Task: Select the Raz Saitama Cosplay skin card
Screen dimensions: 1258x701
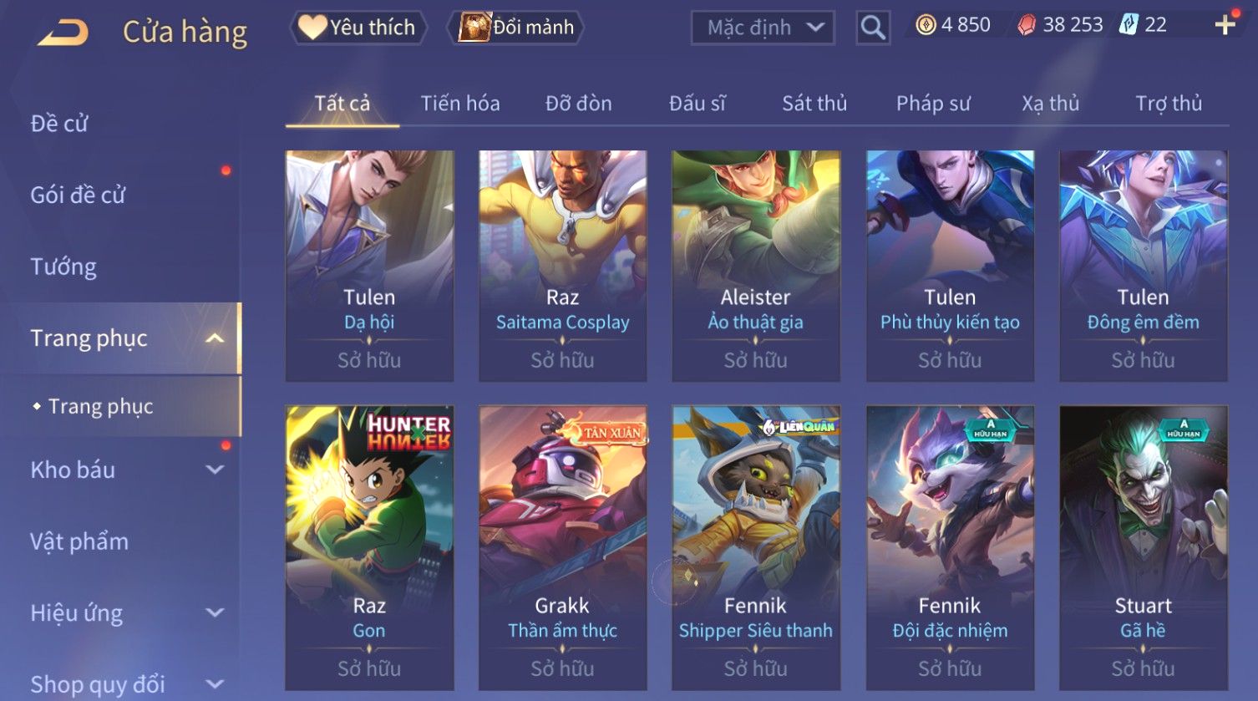Action: (x=563, y=266)
